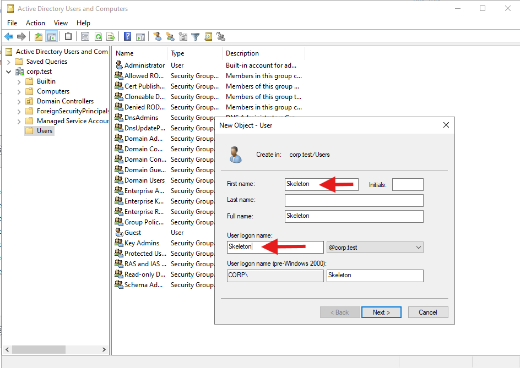Collapse the corp.test domain node
Image resolution: width=520 pixels, height=368 pixels.
[x=9, y=72]
